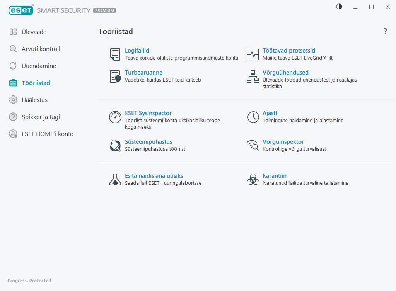Click the Süsteemipuhastus cleaner icon
This screenshot has width=396, height=291.
pos(115,146)
